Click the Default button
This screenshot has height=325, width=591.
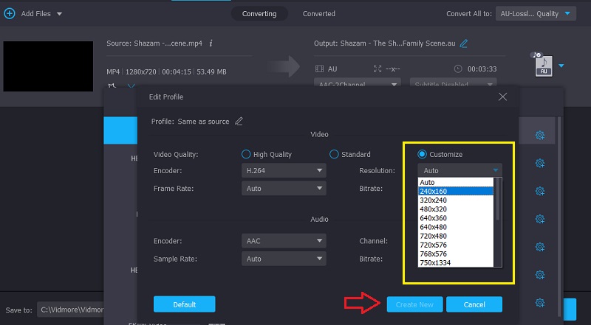click(x=184, y=304)
